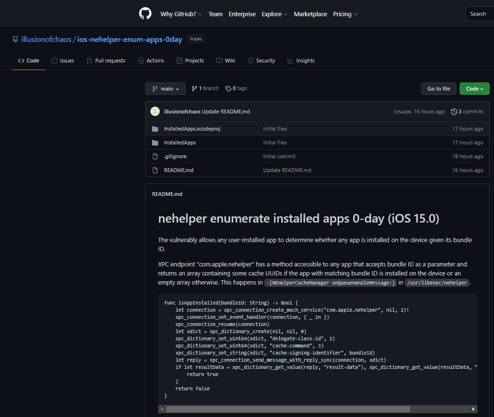494x417 pixels.
Task: Click the code block horizontal scrollbar thumb
Action: [288, 409]
